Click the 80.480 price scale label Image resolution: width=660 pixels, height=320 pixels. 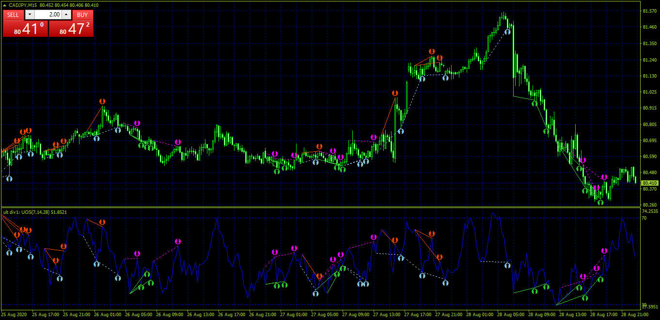click(649, 173)
